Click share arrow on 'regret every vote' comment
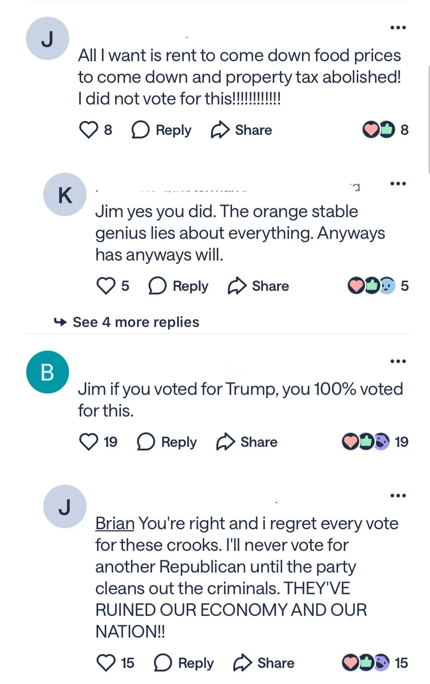Image resolution: width=430 pixels, height=684 pixels. tap(243, 663)
